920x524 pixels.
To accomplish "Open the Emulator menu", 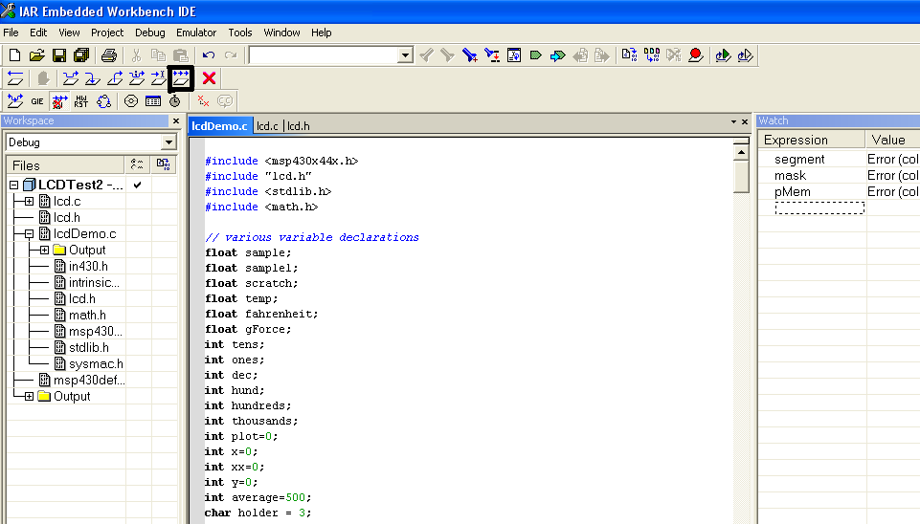I will (x=195, y=33).
